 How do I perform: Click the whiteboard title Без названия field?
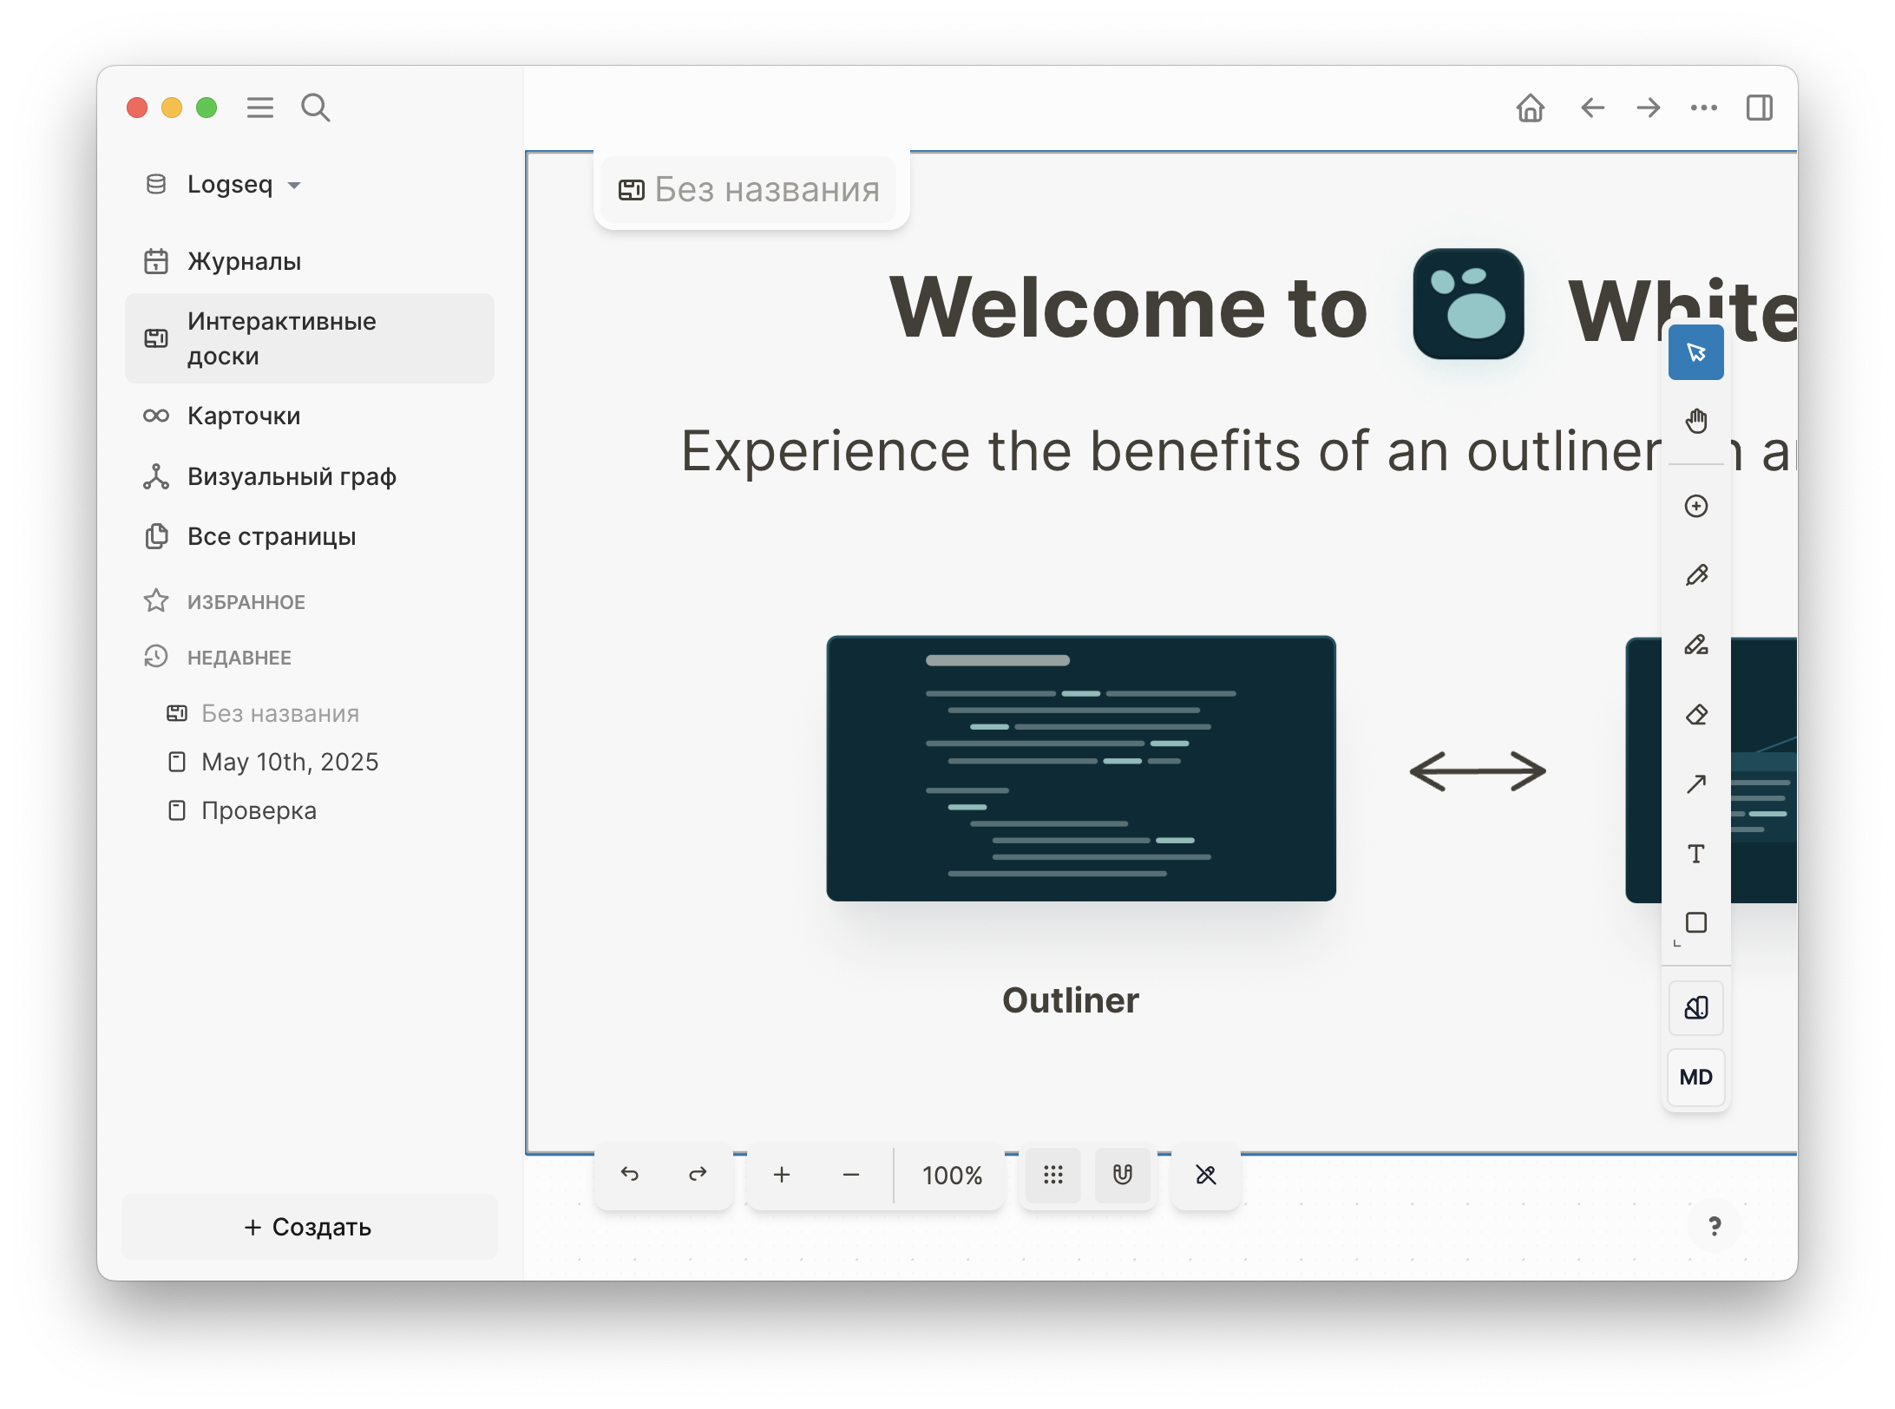click(x=766, y=189)
